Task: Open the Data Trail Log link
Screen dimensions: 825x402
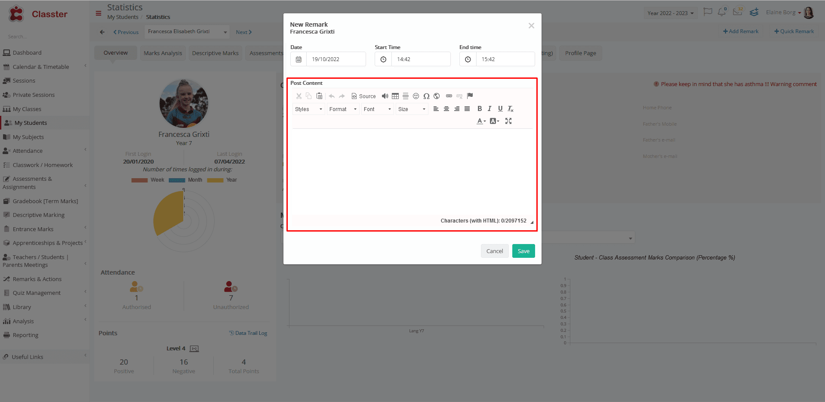Action: point(248,333)
